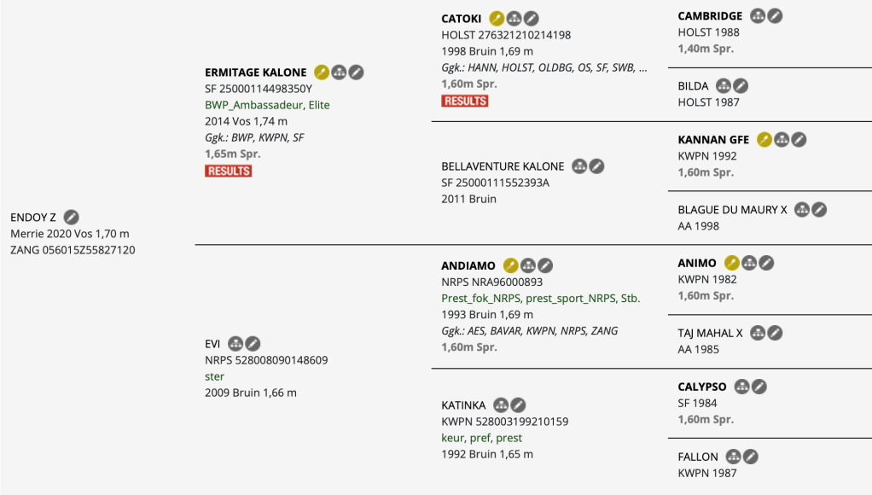
Task: Open the pedigree tree icon for Katinka
Action: click(x=501, y=405)
